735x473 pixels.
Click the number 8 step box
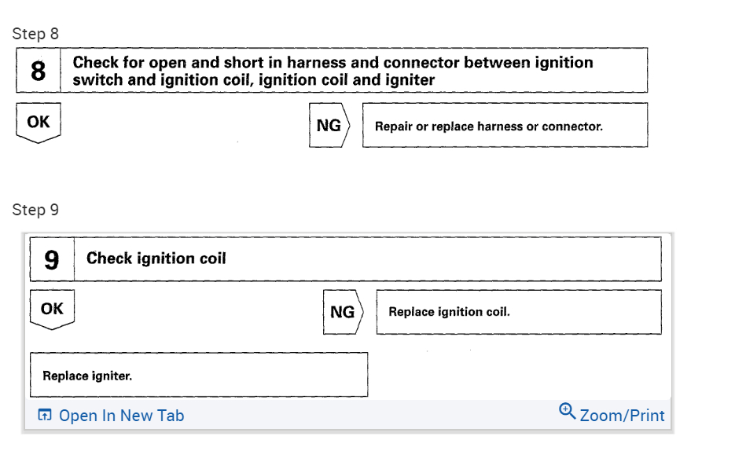click(x=38, y=71)
